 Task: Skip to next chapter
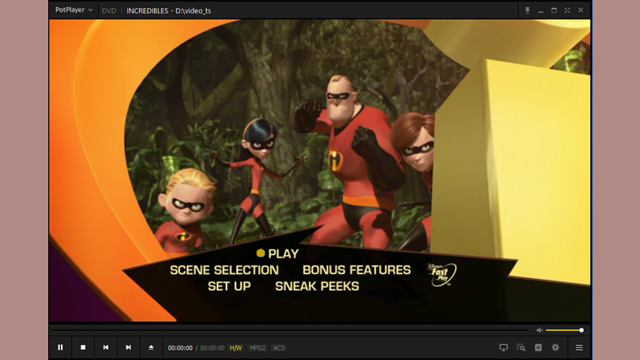tap(128, 347)
